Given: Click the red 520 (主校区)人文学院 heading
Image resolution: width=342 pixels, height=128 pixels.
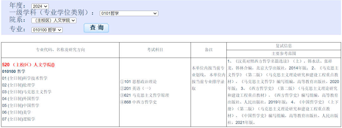Looking at the screenshot, I should pos(28,65).
